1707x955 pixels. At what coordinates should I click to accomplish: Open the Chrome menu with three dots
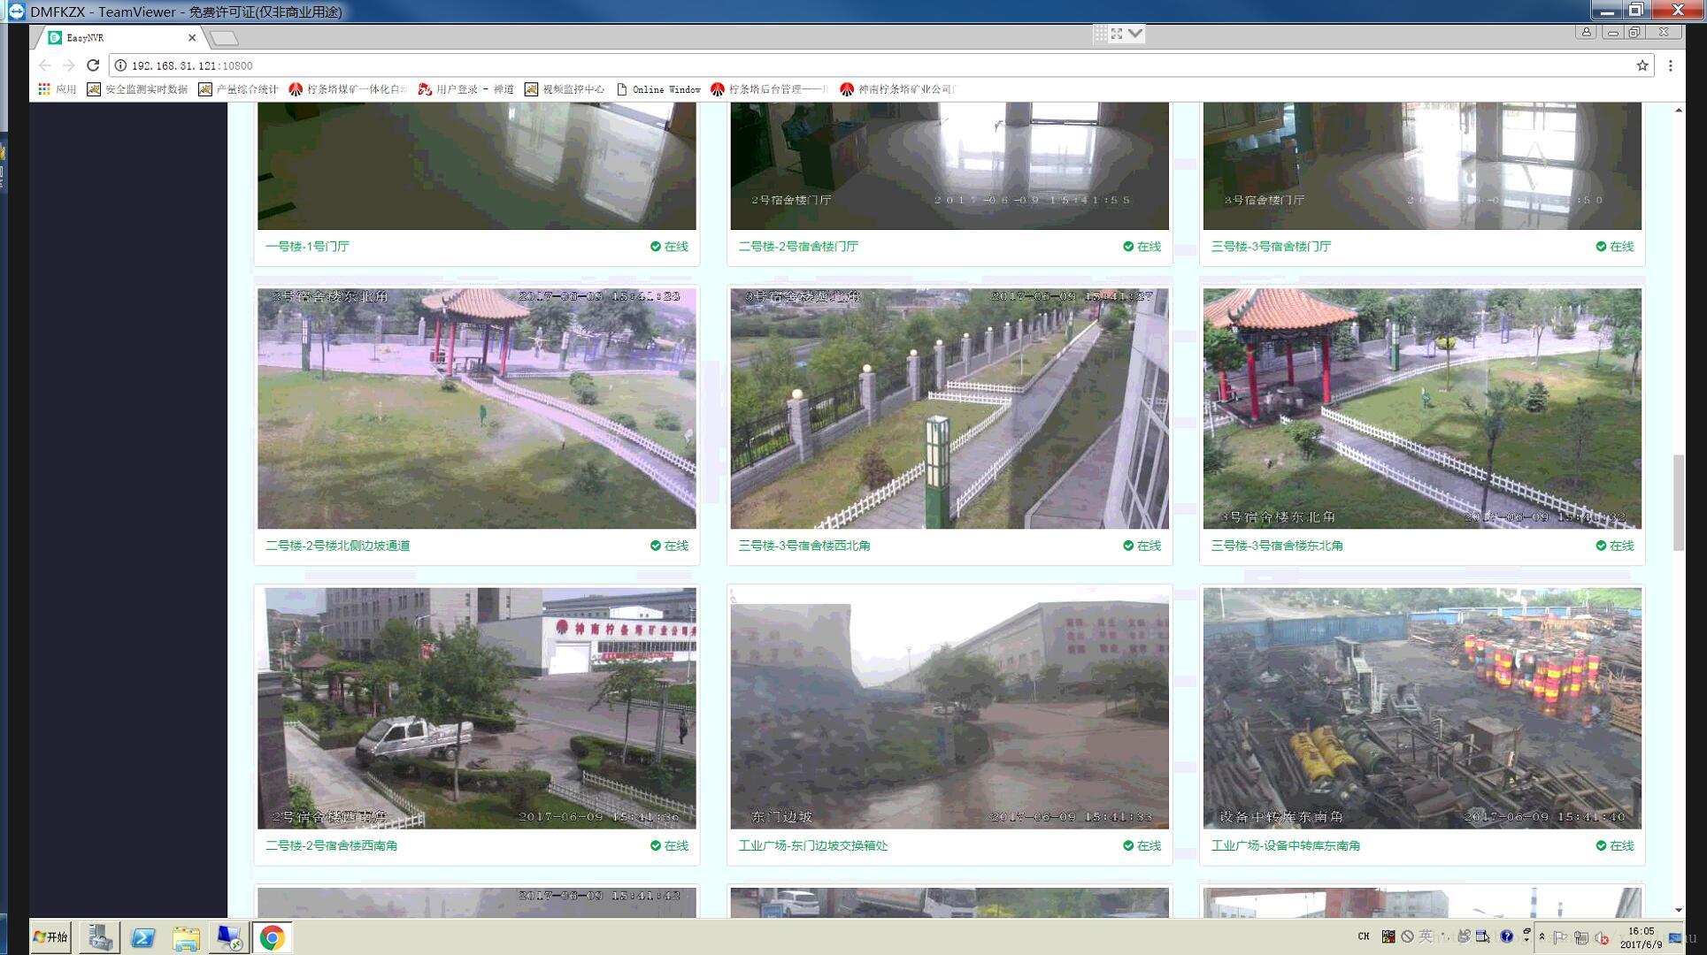(1671, 65)
